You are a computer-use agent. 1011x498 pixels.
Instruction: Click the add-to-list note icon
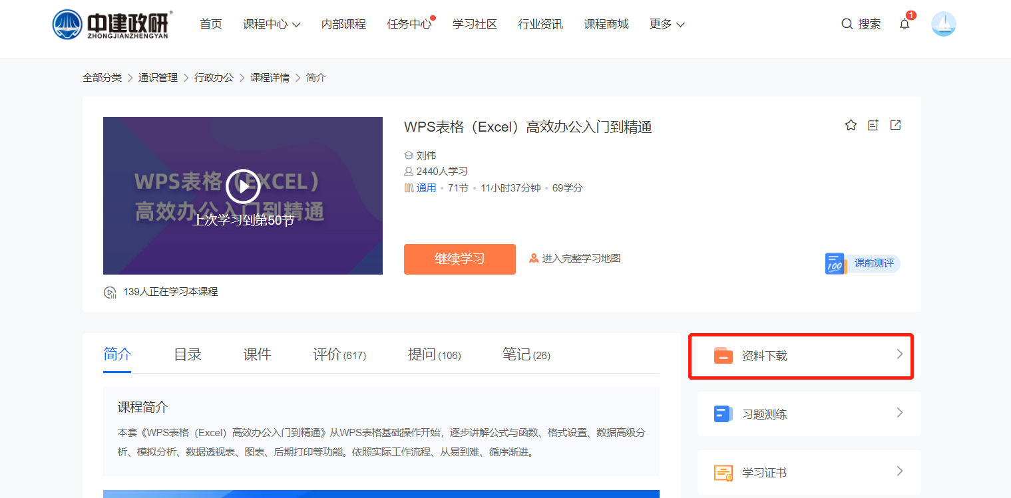point(873,125)
